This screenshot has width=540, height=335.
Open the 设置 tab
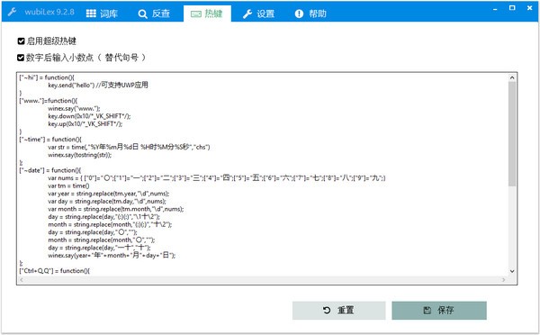click(258, 14)
